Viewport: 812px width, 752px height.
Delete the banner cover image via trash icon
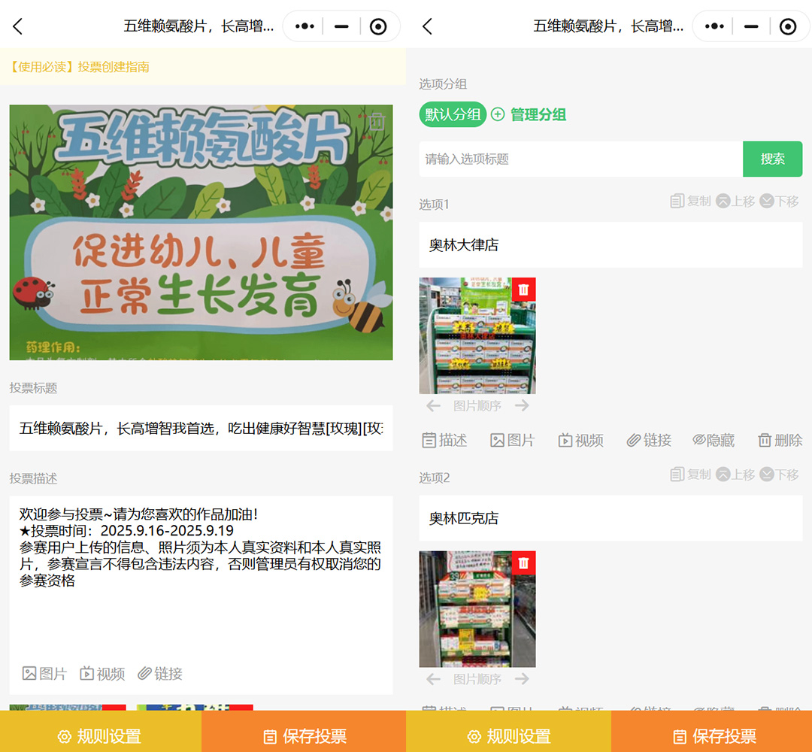click(377, 122)
